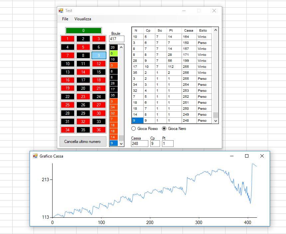
Task: Click the highlighted number 9 button
Action: pyautogui.click(x=99, y=56)
